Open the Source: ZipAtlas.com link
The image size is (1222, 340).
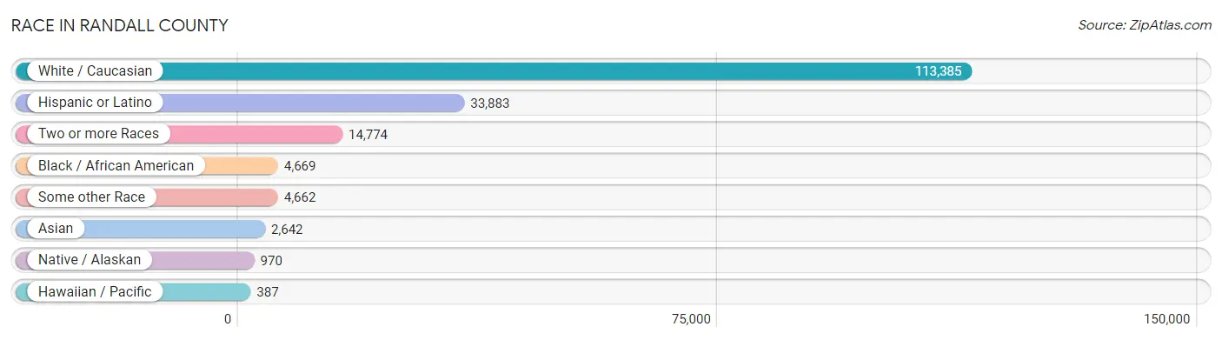tap(1145, 25)
